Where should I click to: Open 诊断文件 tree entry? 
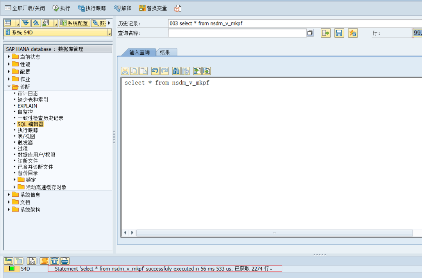(28, 161)
